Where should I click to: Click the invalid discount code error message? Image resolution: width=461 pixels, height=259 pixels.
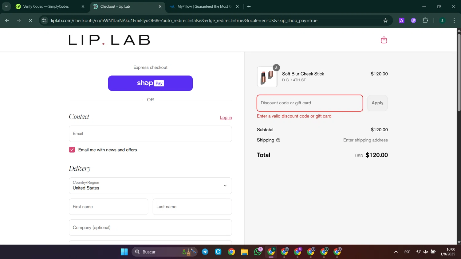tap(294, 116)
